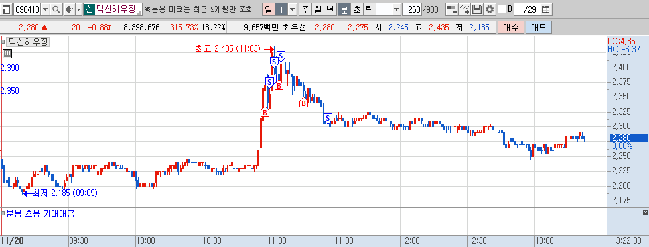
Task: Click the 최우선 label
Action: click(x=294, y=28)
